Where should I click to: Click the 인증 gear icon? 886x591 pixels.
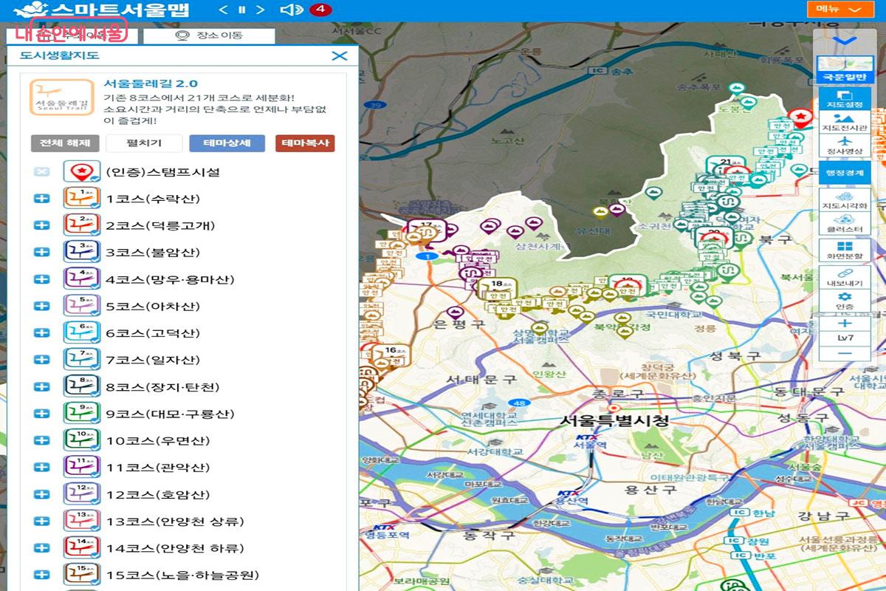pyautogui.click(x=845, y=301)
